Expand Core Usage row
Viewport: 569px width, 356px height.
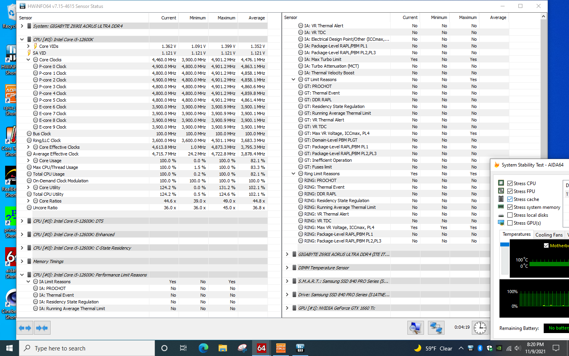[28, 161]
